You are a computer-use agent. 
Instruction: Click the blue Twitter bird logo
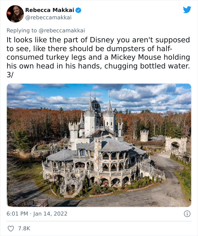[x=187, y=9]
